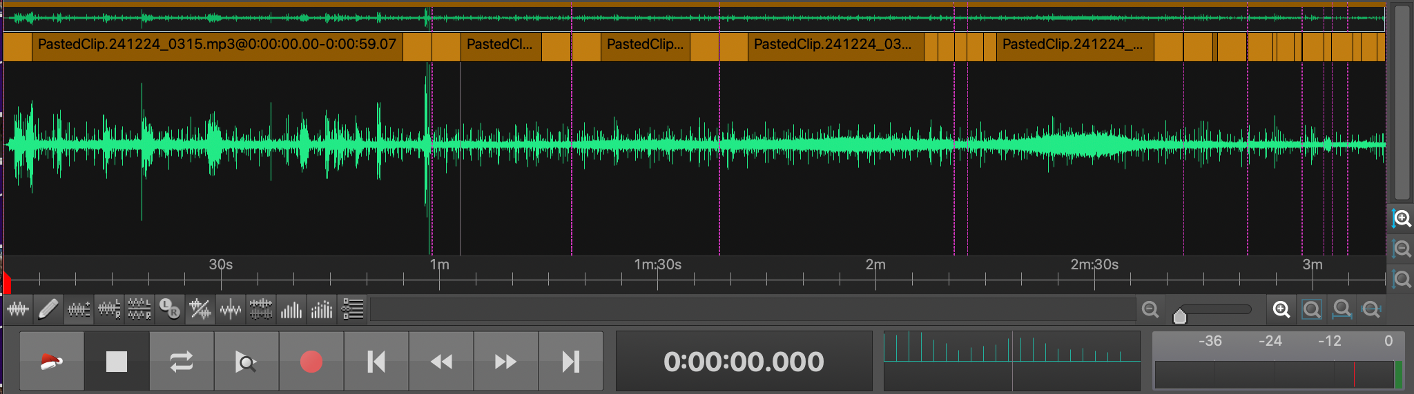Select the clip labeled PastedCl...

pyautogui.click(x=501, y=45)
